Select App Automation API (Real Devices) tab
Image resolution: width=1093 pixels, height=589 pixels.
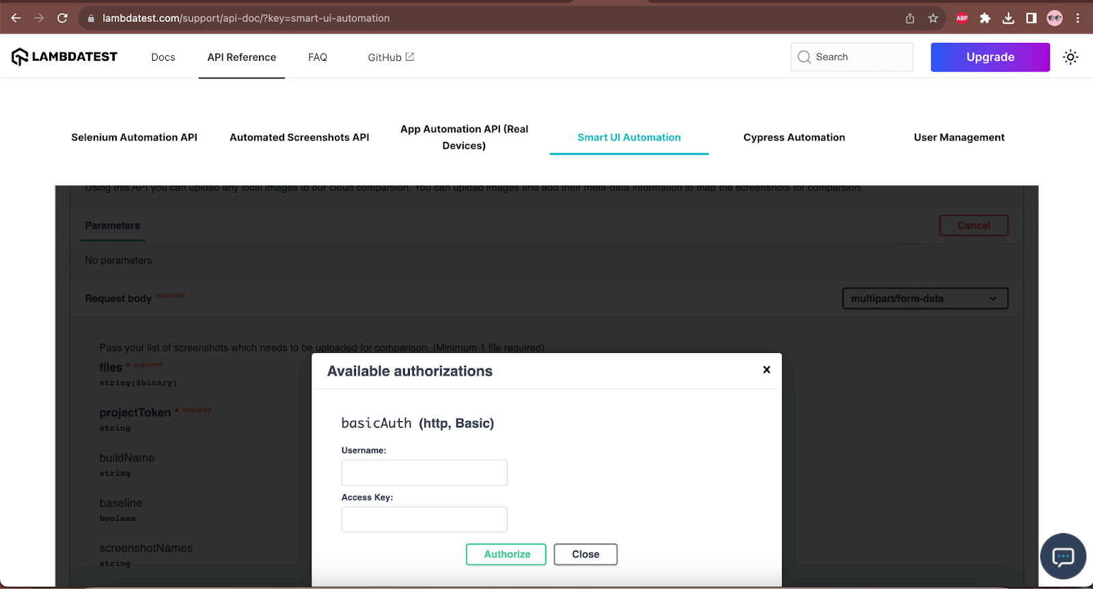(x=465, y=137)
